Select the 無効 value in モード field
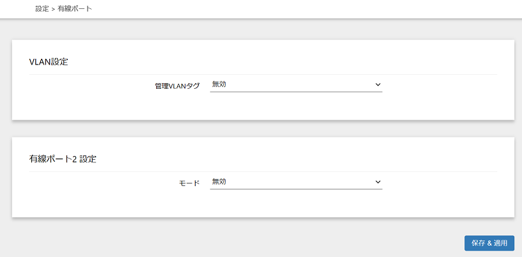 coord(219,182)
